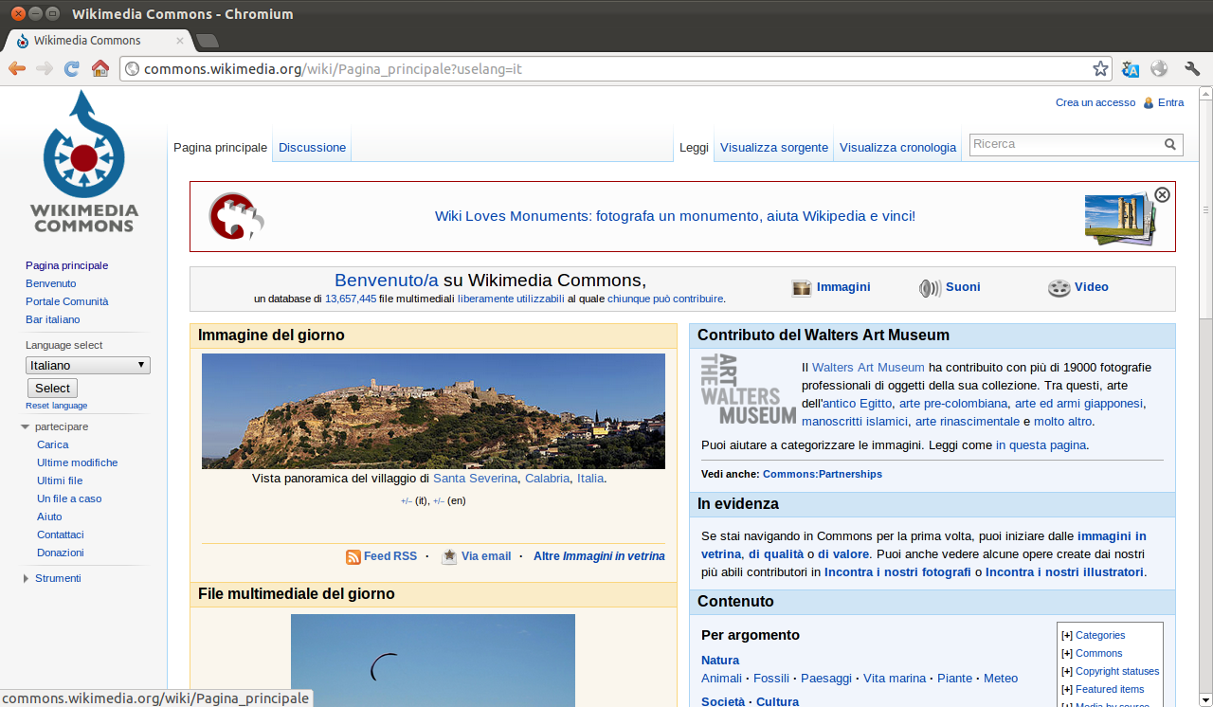1213x707 pixels.
Task: Open a new browser tab
Action: 207,41
